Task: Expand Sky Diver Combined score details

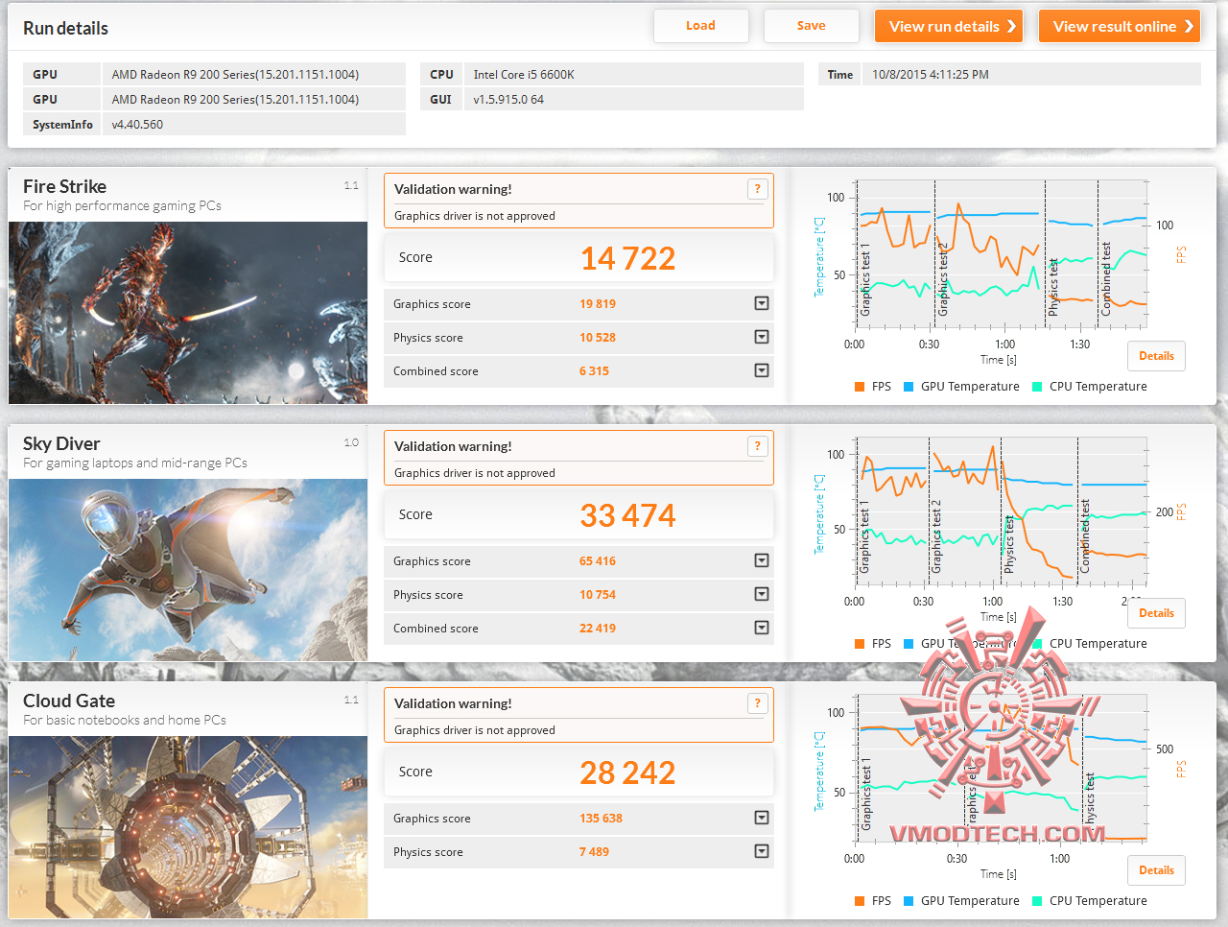Action: point(762,628)
